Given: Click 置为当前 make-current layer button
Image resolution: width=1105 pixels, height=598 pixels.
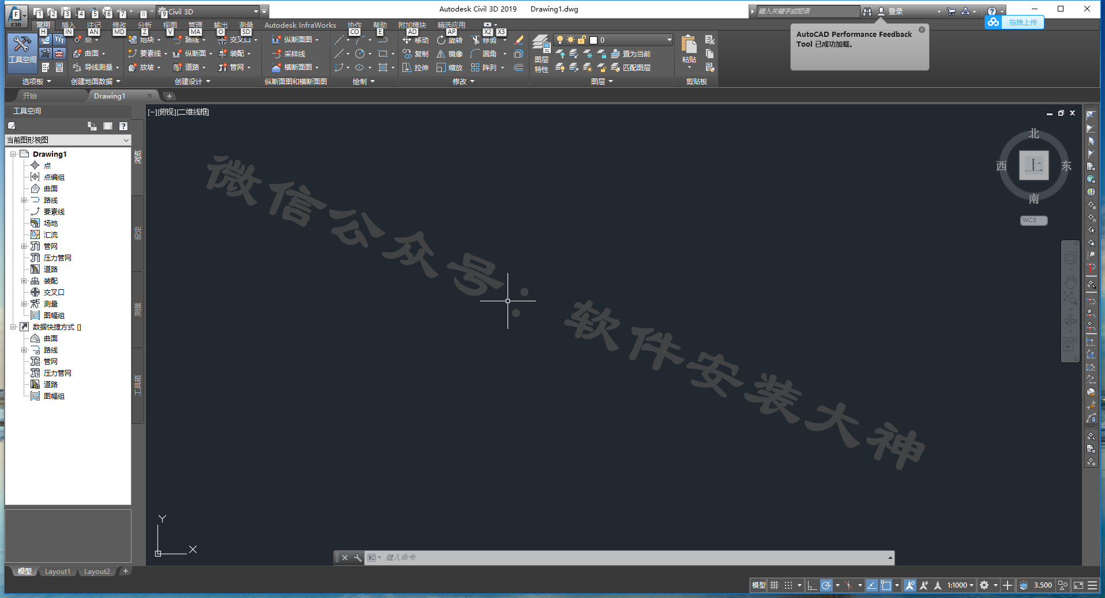Looking at the screenshot, I should point(630,54).
